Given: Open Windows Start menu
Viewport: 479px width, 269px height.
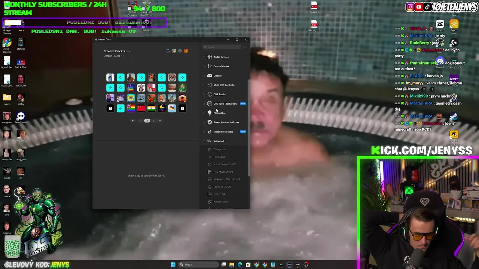Looking at the screenshot, I should [173, 265].
